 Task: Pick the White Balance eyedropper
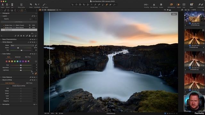point(36,45)
